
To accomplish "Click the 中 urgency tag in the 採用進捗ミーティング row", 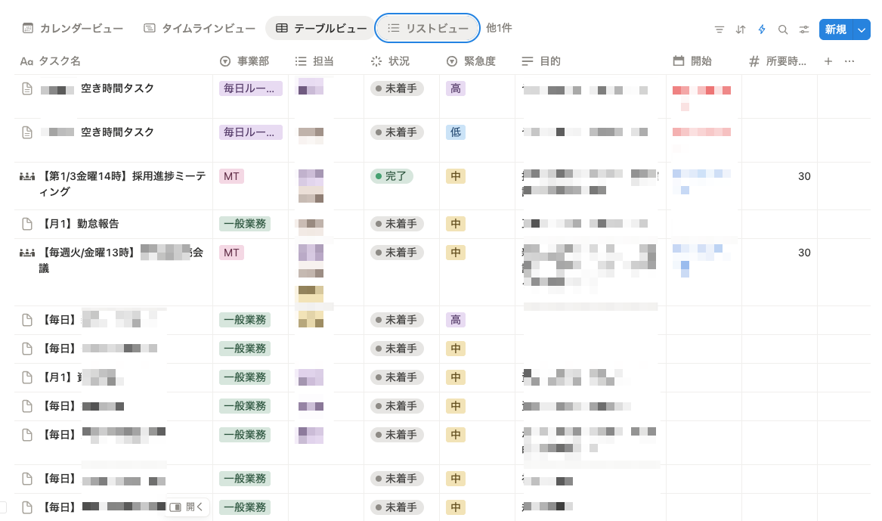I will 456,177.
